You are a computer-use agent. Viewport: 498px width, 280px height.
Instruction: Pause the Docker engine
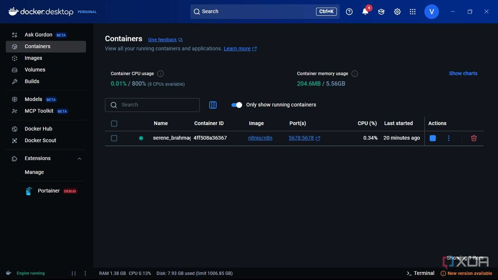(x=74, y=273)
